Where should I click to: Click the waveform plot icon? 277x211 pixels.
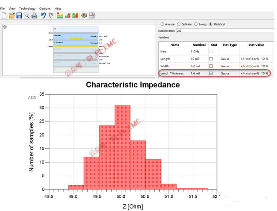[92, 15]
